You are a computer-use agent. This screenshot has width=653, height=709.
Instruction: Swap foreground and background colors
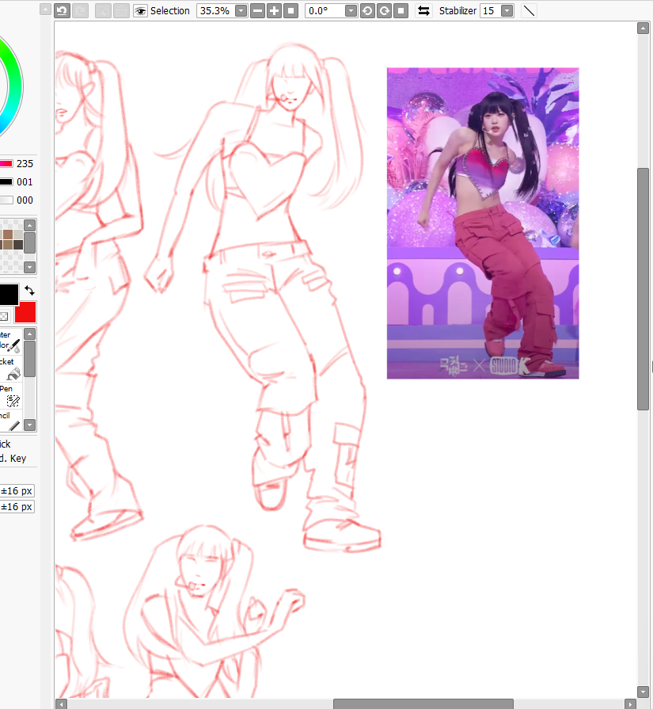[29, 290]
